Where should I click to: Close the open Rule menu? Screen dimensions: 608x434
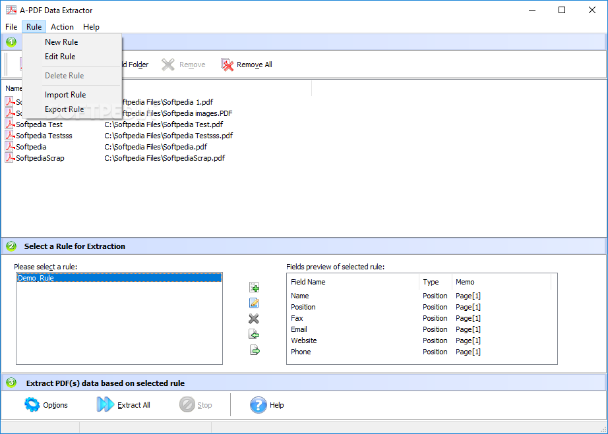pyautogui.click(x=34, y=27)
